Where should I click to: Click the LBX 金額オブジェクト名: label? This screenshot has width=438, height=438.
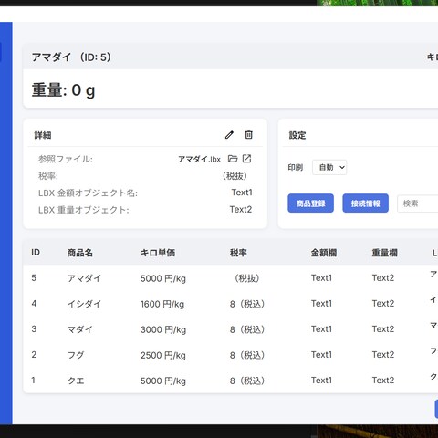(x=88, y=193)
